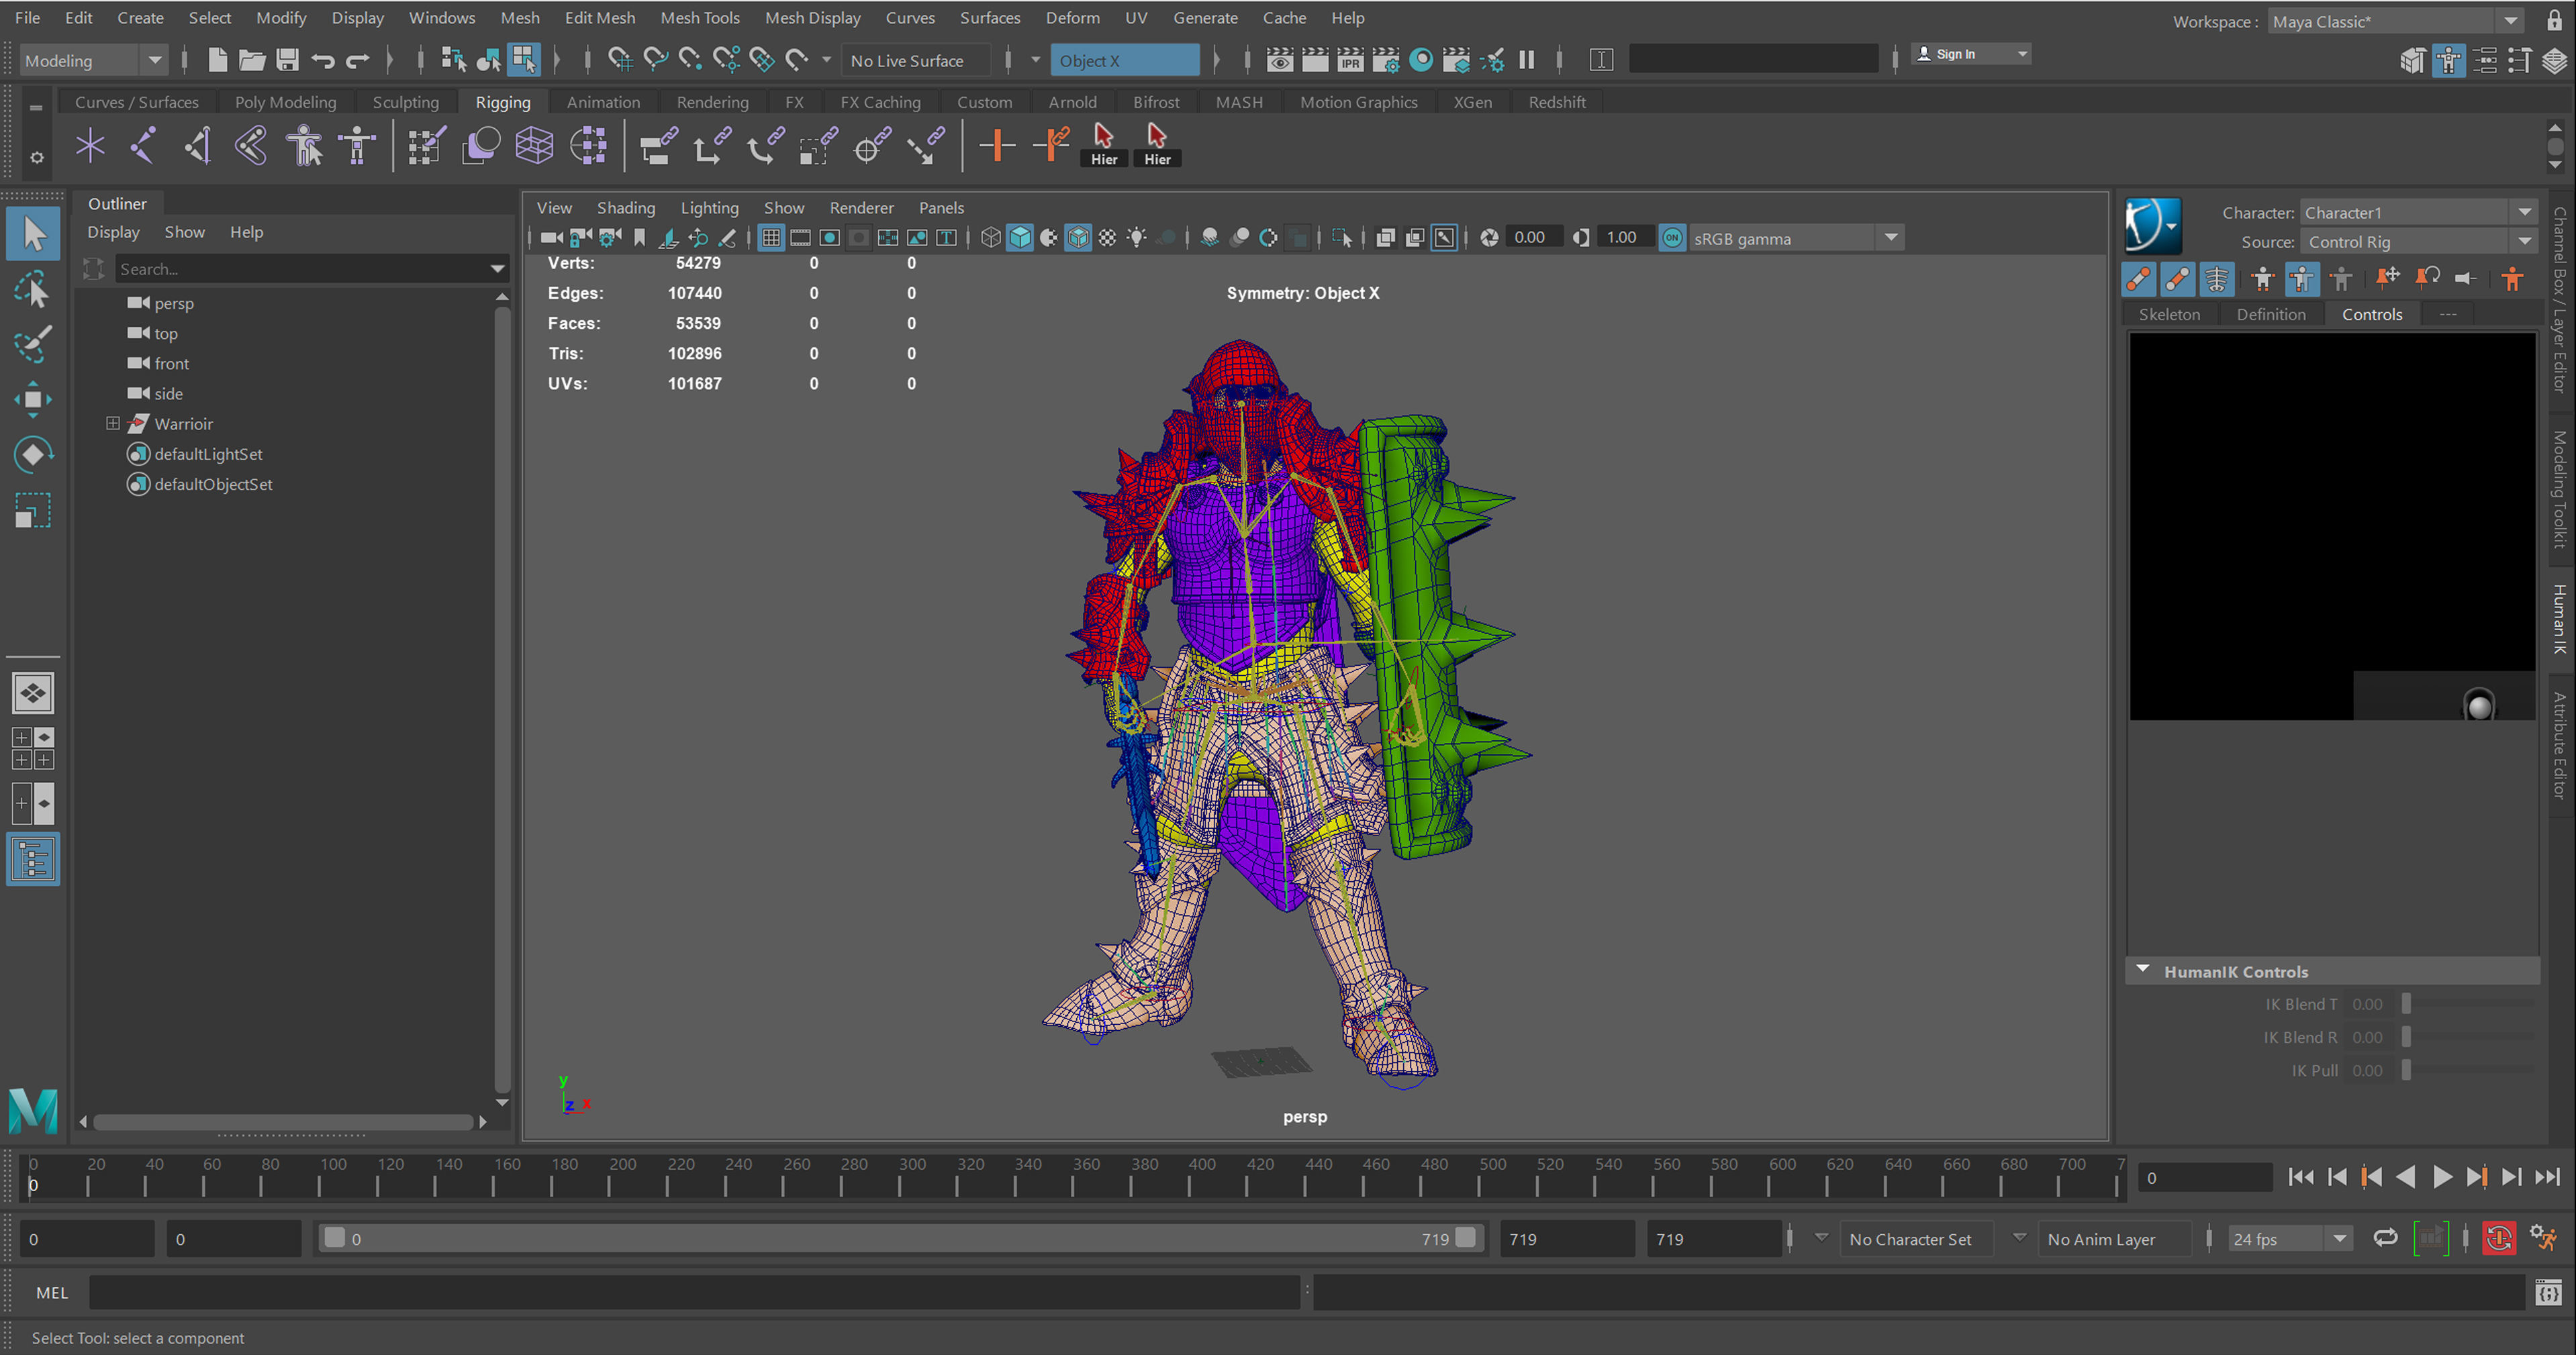2576x1355 pixels.
Task: Click the Quick Rig character shelf icon
Action: coord(304,146)
